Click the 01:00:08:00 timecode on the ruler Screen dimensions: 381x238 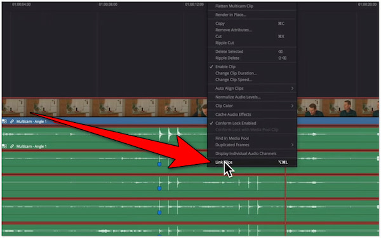tap(108, 4)
